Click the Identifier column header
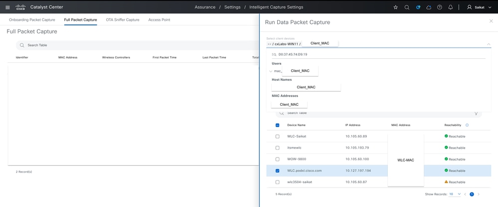498x207 pixels. pos(22,57)
